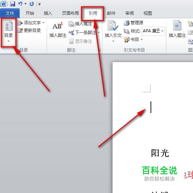Open dropdown arrow beside 下一条脚注
Image resolution: width=193 pixels, height=193 pixels.
click(x=99, y=33)
